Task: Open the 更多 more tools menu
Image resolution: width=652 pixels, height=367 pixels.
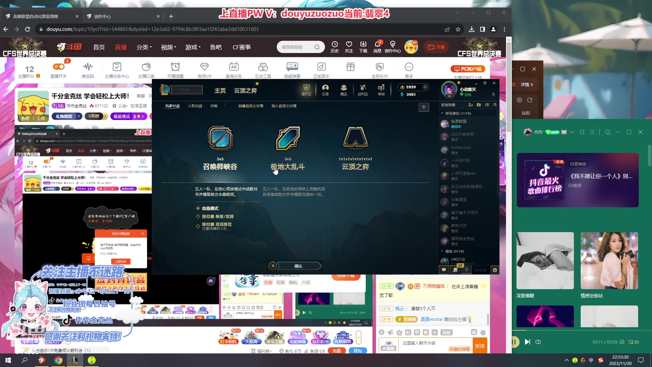Action: point(409,70)
